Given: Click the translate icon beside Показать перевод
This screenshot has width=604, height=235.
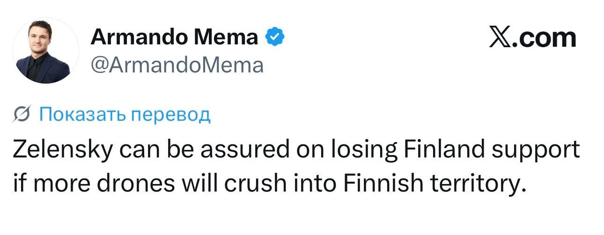Looking at the screenshot, I should [22, 114].
